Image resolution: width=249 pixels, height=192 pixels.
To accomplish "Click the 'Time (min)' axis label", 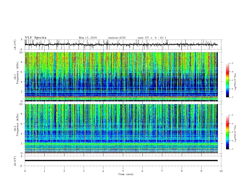I will pyautogui.click(x=126, y=174).
